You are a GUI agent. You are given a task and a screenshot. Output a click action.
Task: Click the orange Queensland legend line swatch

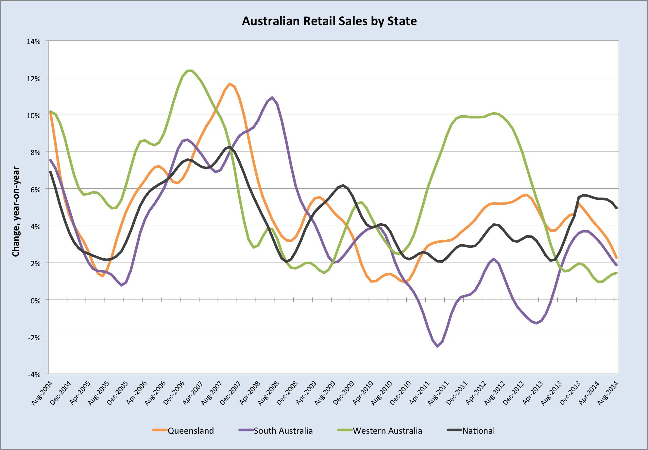160,430
